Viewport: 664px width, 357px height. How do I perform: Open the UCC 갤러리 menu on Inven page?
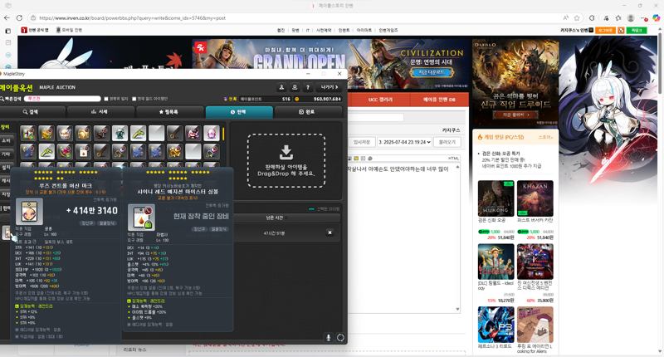380,100
